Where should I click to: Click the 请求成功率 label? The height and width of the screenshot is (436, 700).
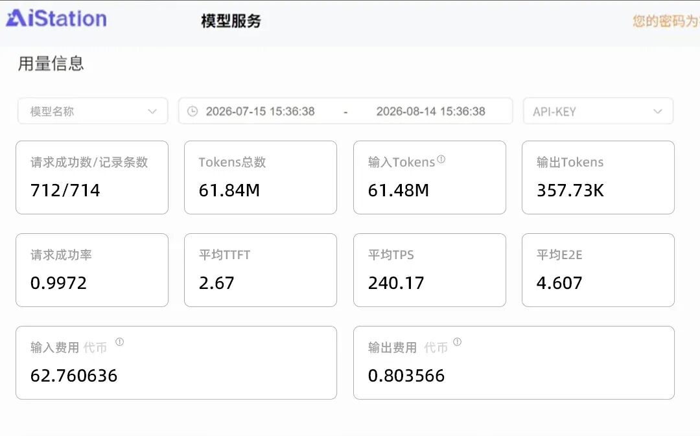pyautogui.click(x=61, y=255)
